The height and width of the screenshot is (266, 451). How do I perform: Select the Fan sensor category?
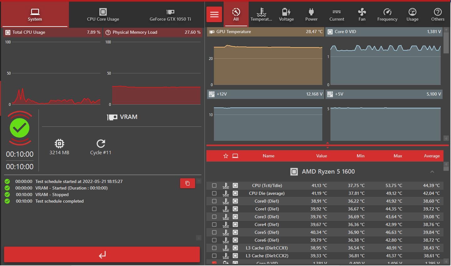[362, 14]
